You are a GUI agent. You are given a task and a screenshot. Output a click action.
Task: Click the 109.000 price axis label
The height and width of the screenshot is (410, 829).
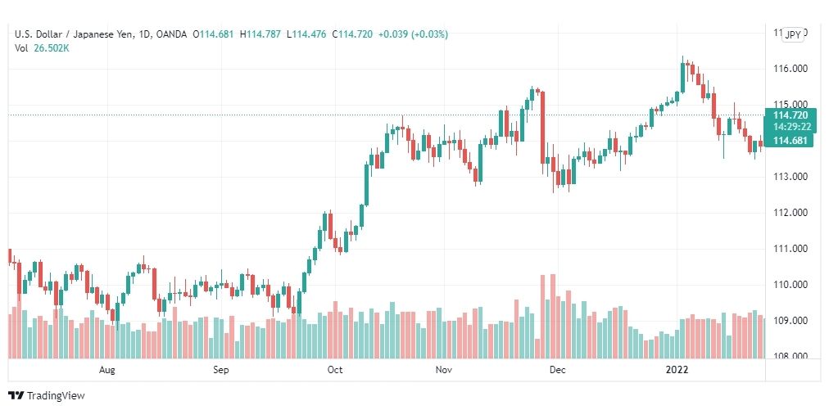pyautogui.click(x=790, y=321)
